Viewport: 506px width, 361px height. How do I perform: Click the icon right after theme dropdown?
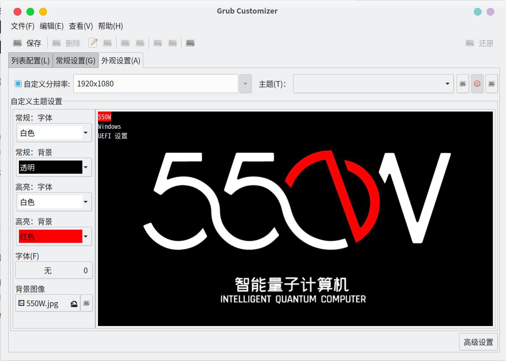(x=463, y=84)
